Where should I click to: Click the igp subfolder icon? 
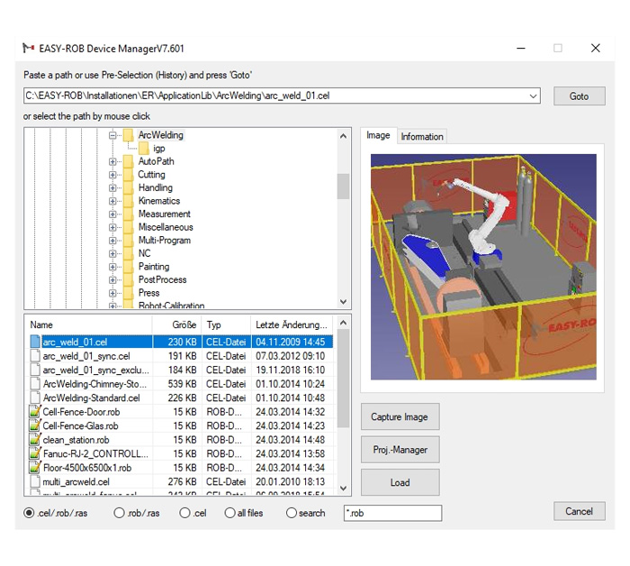point(144,149)
